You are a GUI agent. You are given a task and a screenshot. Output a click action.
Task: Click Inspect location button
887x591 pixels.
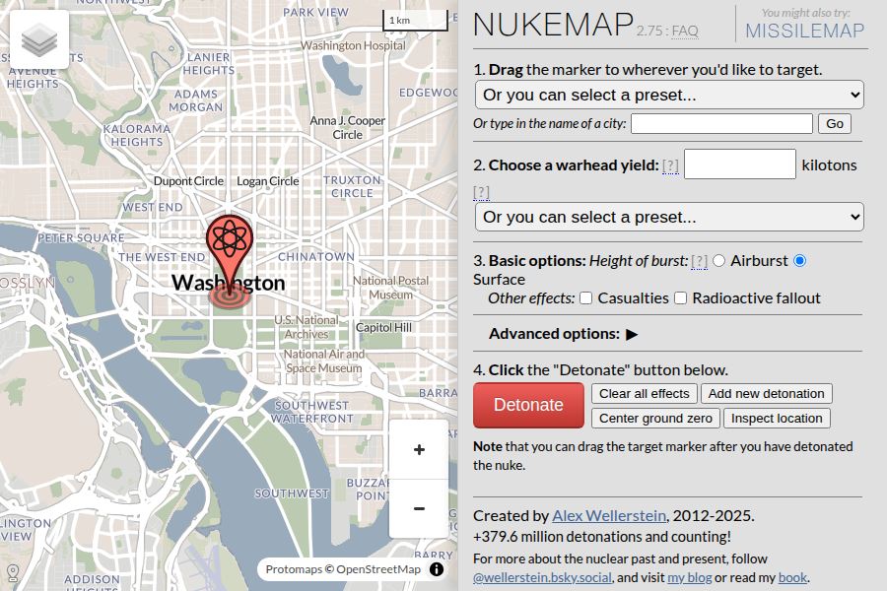777,419
